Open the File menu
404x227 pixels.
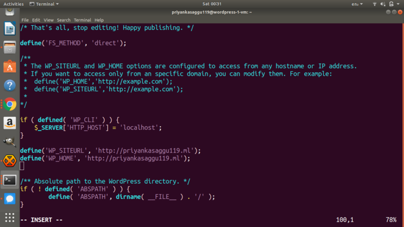pyautogui.click(x=25, y=20)
